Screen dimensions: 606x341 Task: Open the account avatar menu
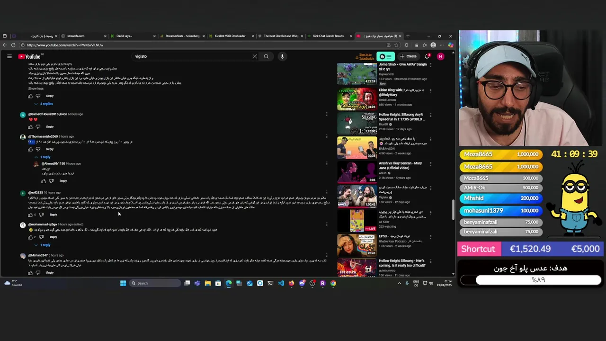[x=440, y=56]
